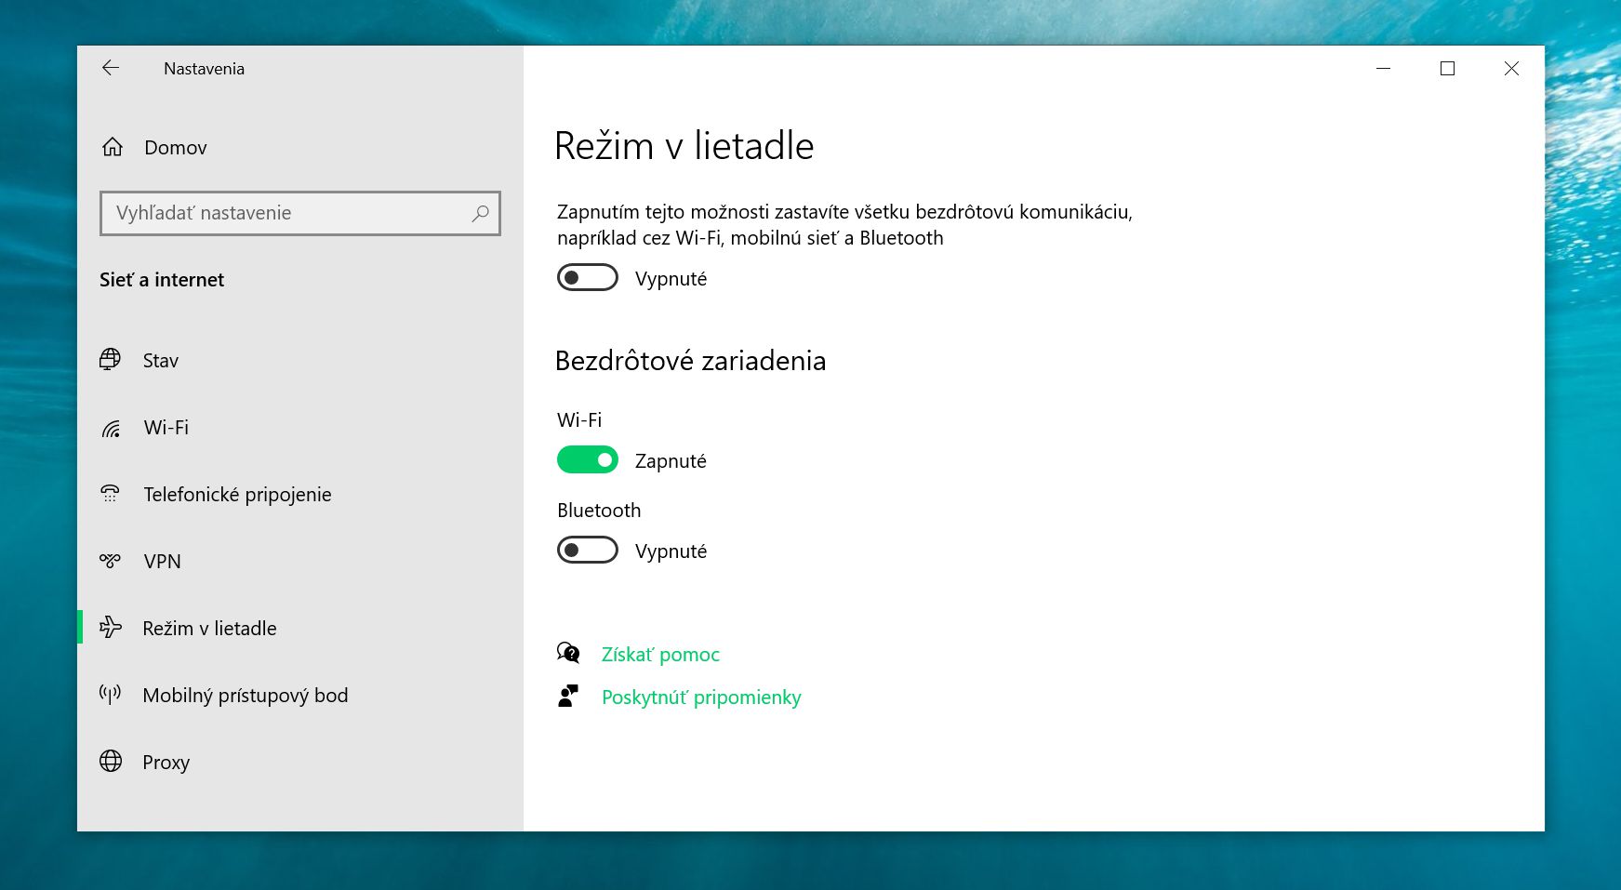Click the Mobilný prístupový bod hotspot icon
The image size is (1621, 890).
(110, 695)
